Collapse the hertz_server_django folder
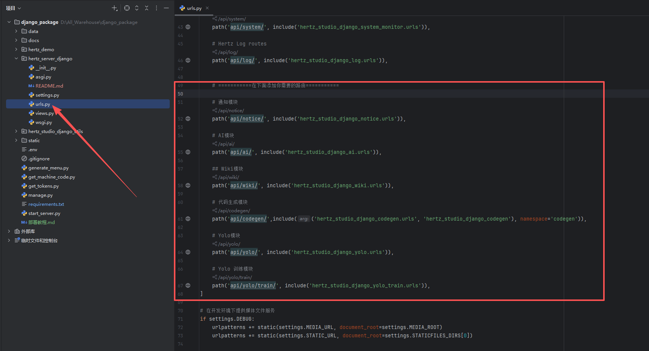This screenshot has height=351, width=649. tap(16, 58)
